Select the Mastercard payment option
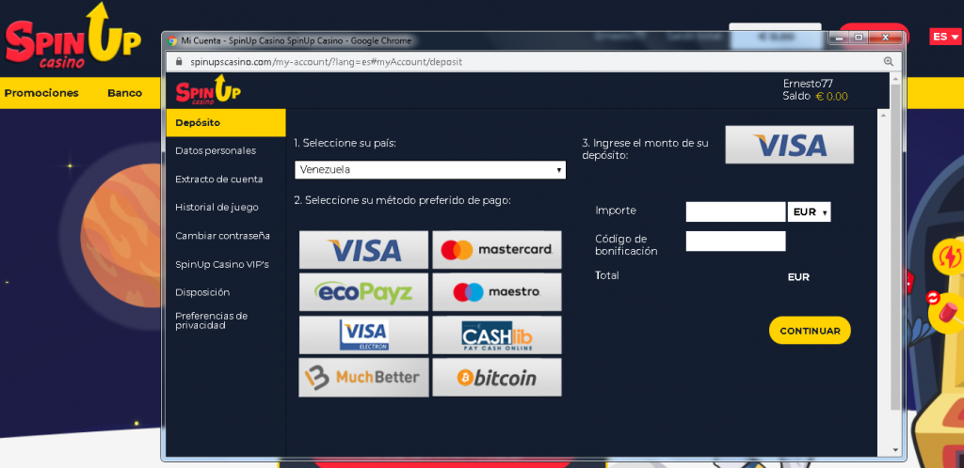964x468 pixels. coord(497,250)
